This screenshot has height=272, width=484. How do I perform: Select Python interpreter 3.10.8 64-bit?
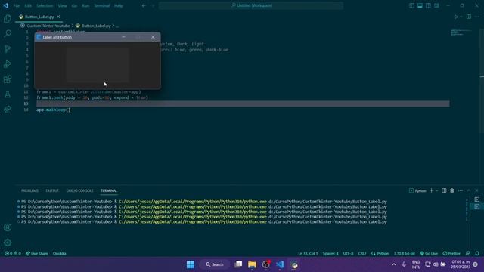click(404, 254)
